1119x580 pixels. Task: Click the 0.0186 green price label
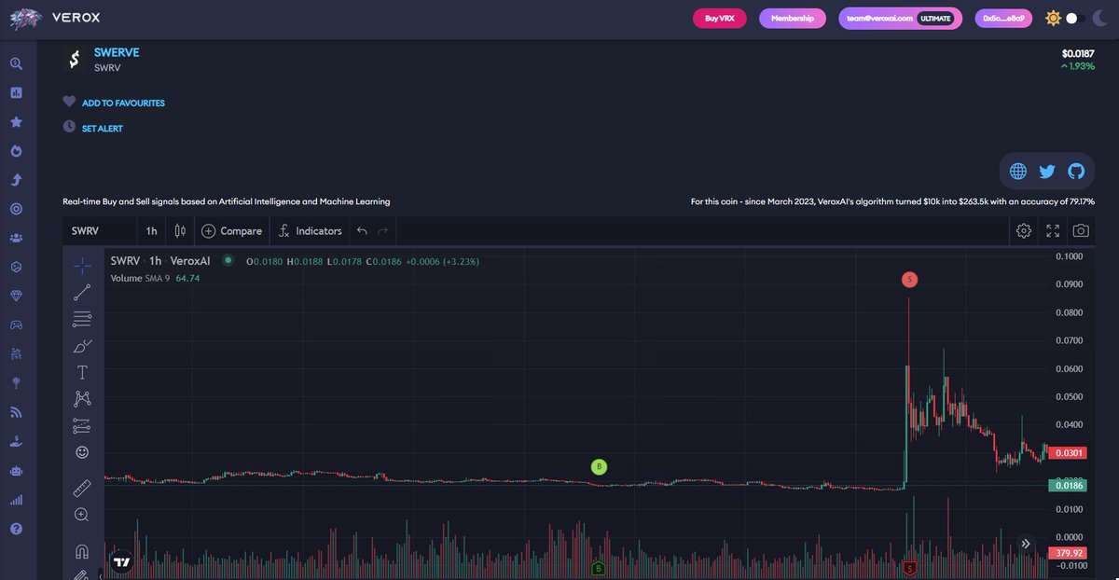[1066, 485]
